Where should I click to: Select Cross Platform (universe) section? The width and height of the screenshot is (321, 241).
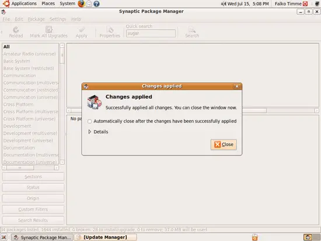point(30,119)
